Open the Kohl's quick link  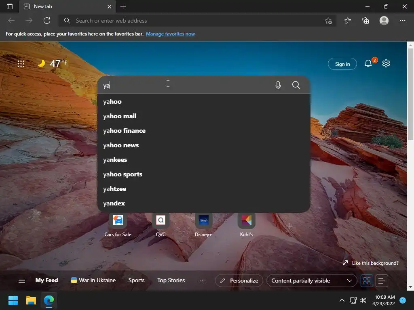pos(246,225)
